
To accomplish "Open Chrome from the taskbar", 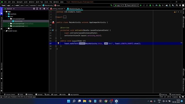I will [90, 101].
